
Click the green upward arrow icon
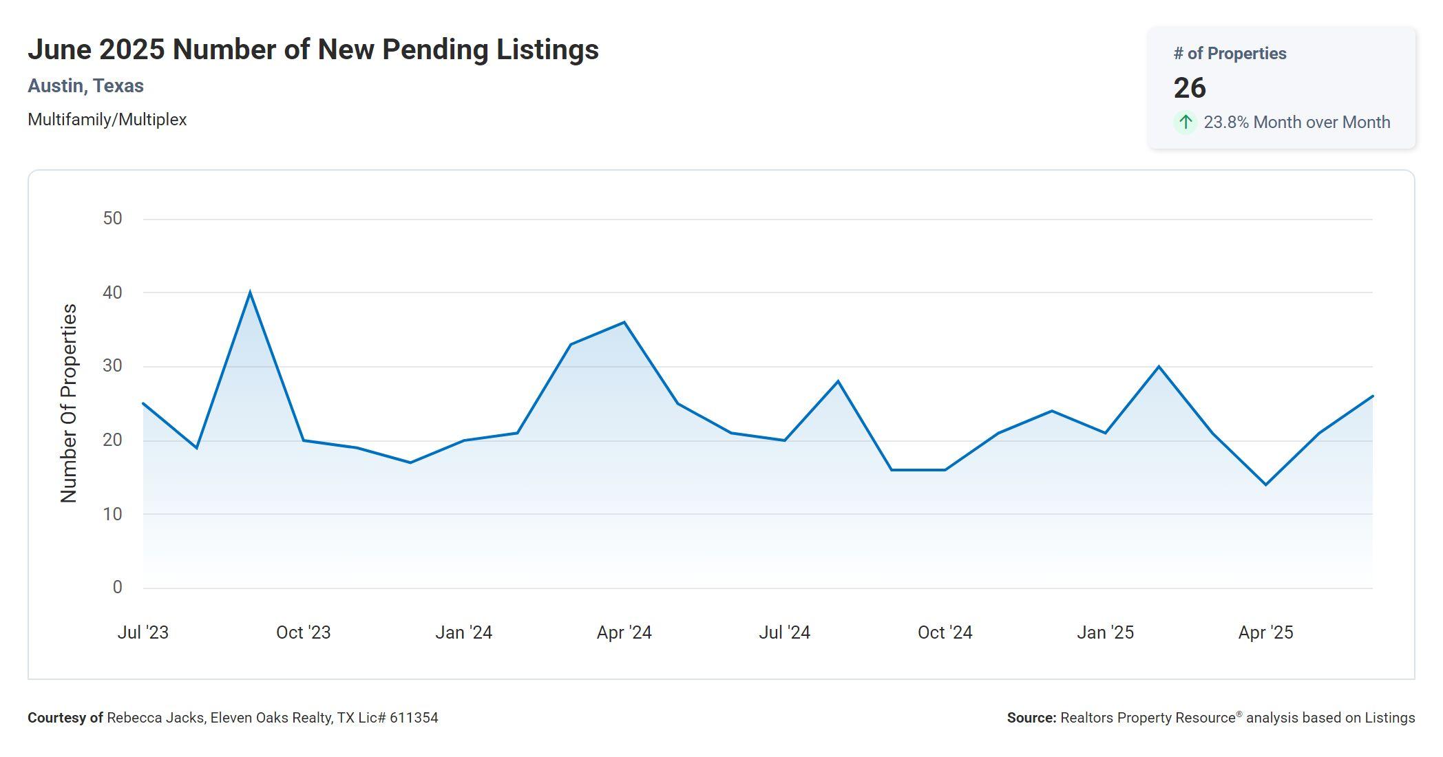tap(1185, 122)
